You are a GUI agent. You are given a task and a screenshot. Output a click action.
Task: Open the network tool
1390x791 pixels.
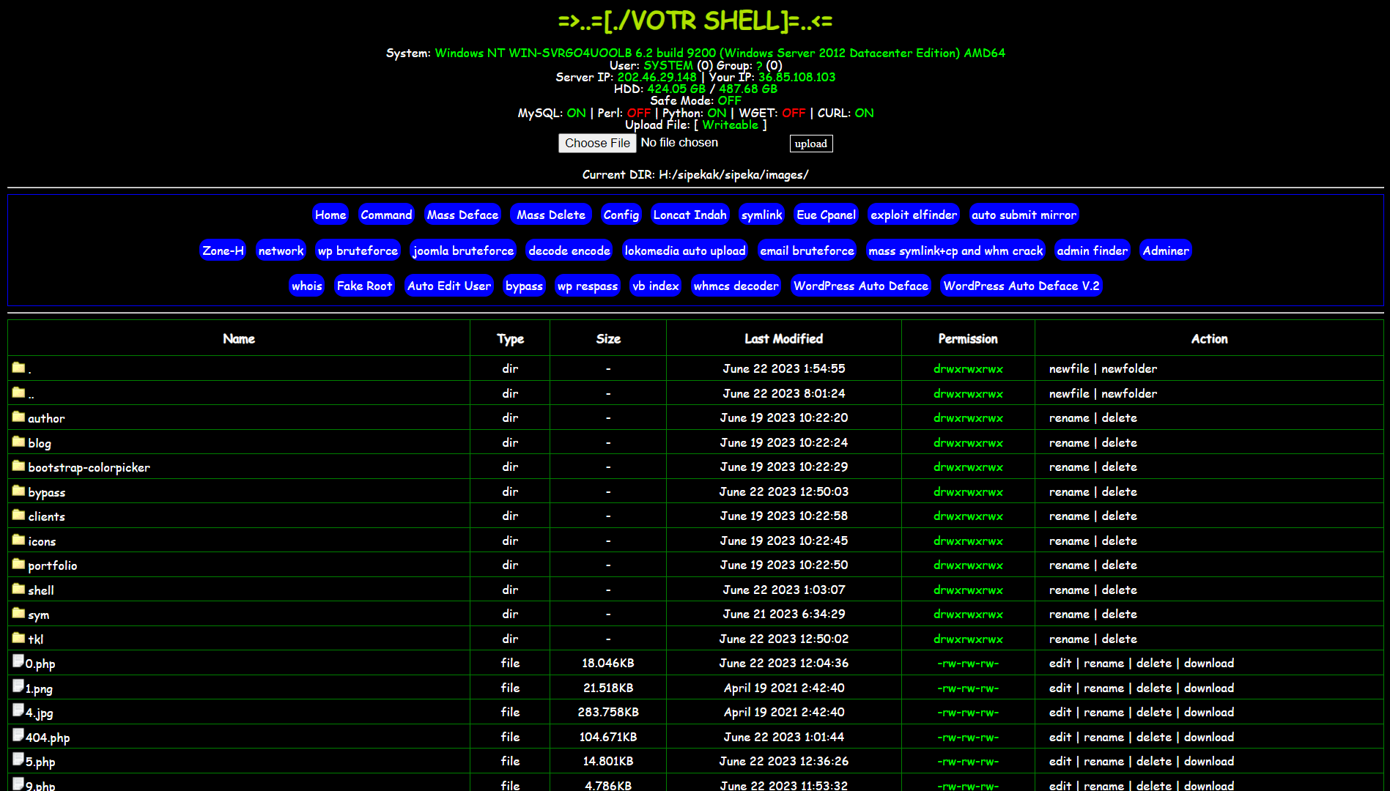tap(281, 250)
